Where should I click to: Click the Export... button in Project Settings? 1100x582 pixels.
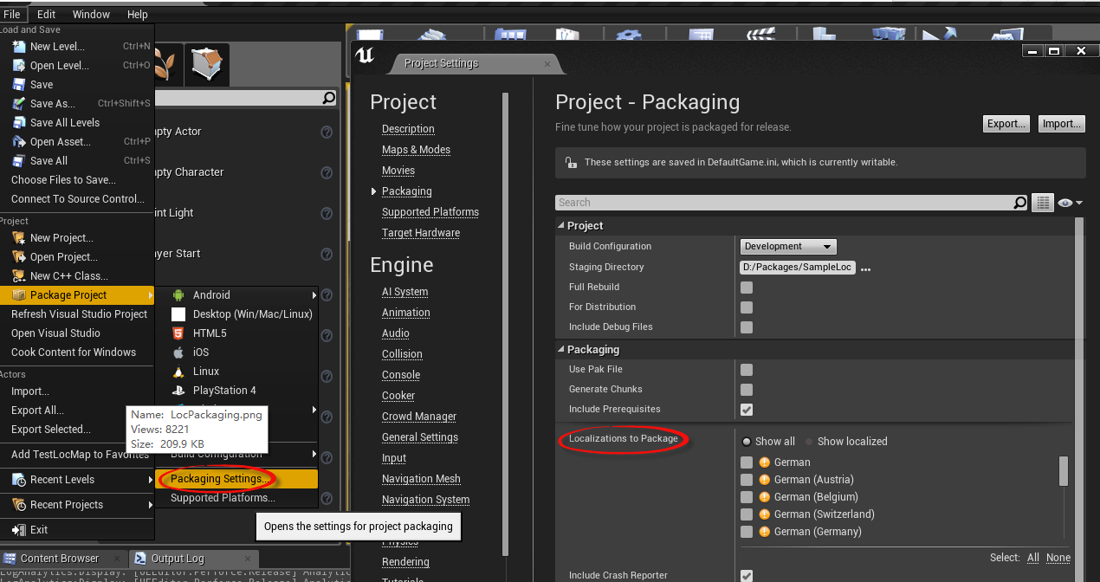[x=1006, y=124]
